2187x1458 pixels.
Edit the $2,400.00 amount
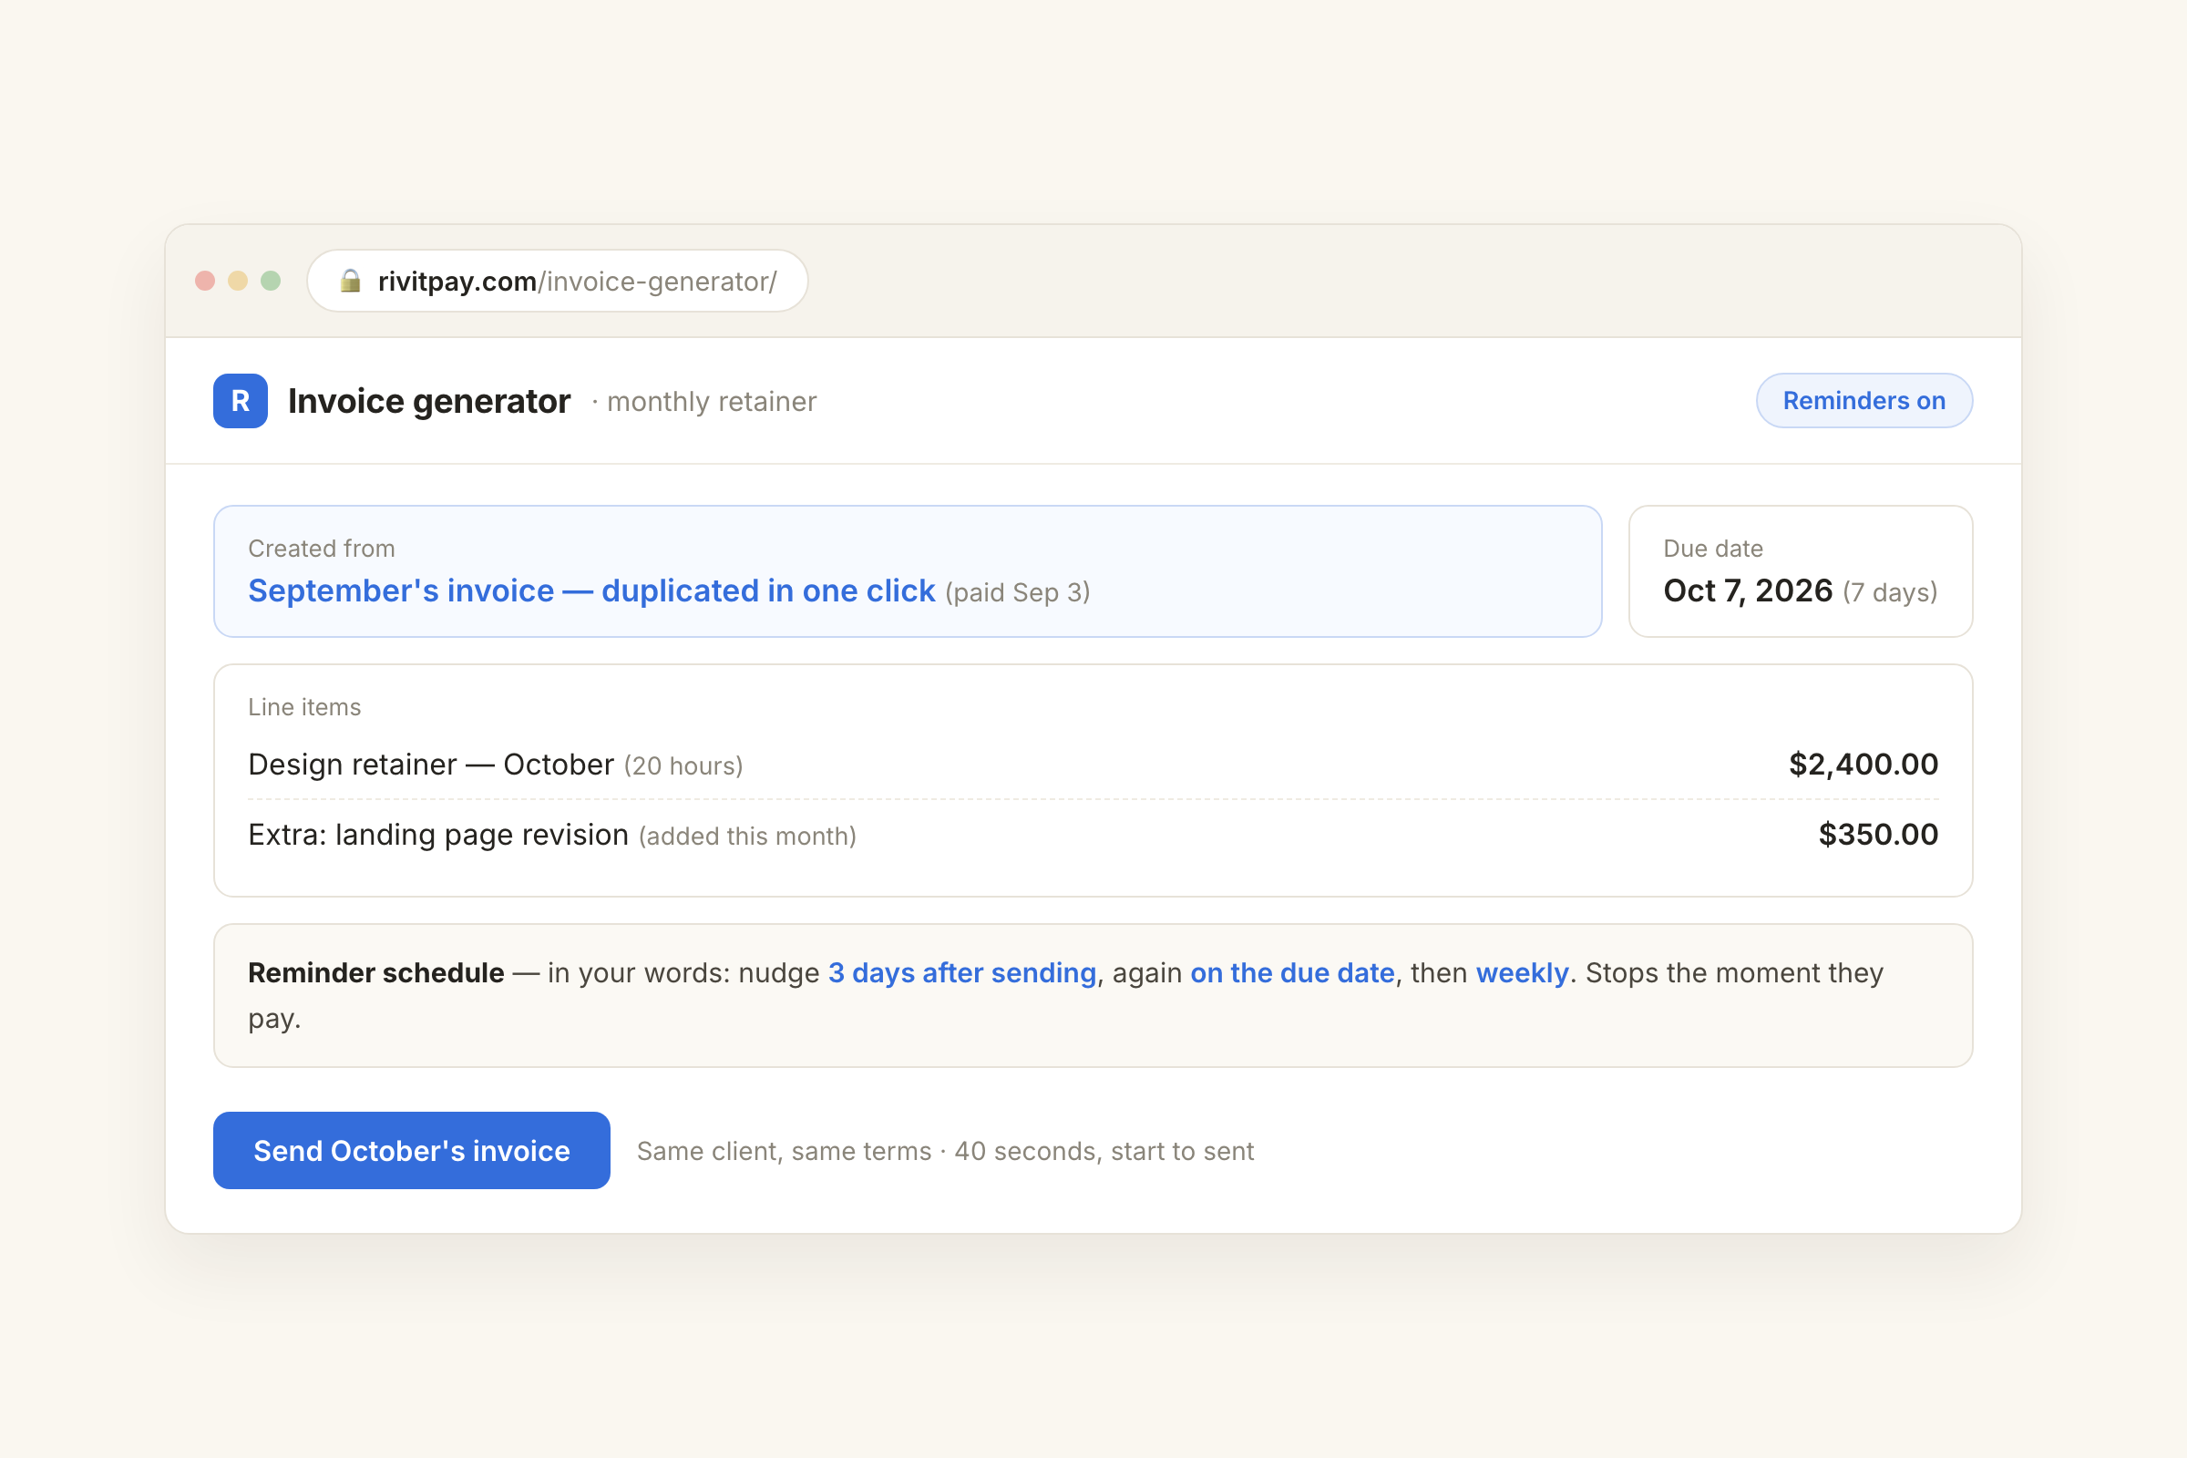tap(1864, 765)
